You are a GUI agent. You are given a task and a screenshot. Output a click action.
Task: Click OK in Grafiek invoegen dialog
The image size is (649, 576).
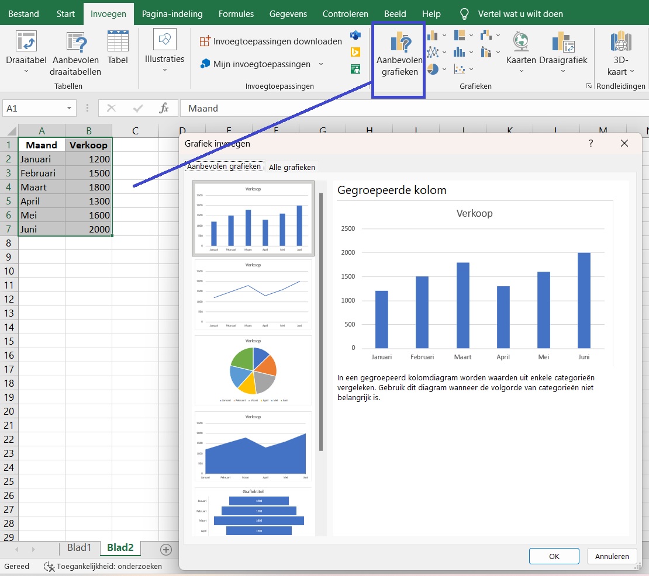tap(554, 556)
